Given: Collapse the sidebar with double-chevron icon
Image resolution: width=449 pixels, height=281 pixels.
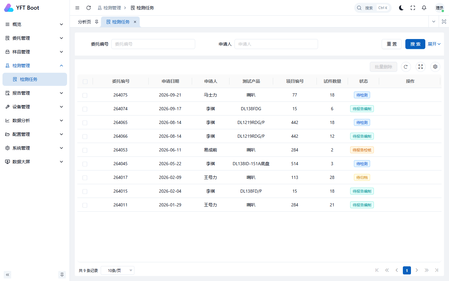Looking at the screenshot, I should coord(7,275).
